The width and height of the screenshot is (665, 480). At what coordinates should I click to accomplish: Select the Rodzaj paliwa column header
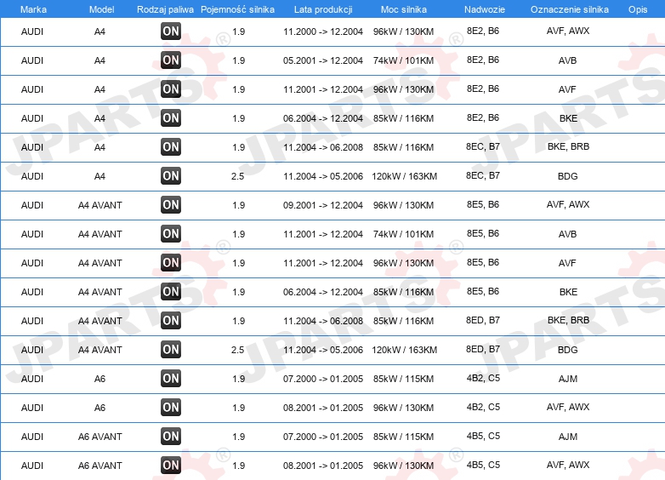[165, 9]
